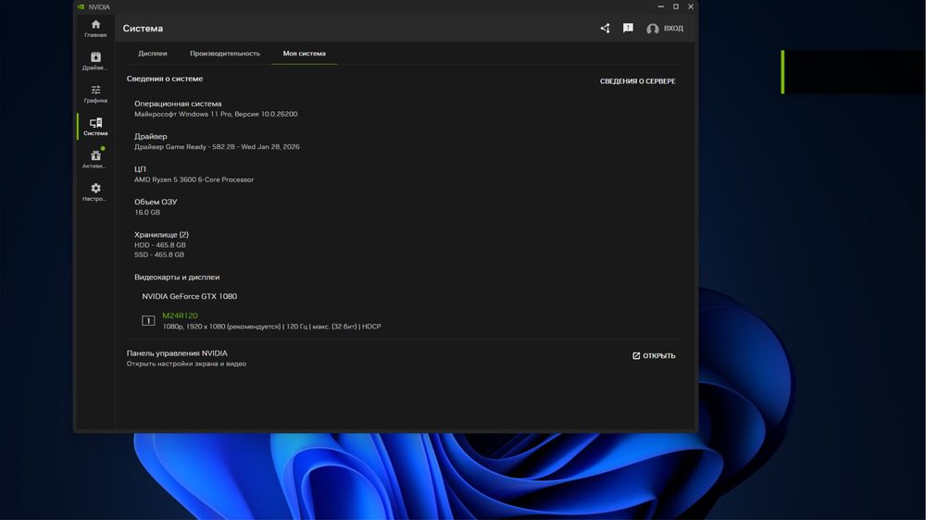Click the M24R120 monitor link
Viewport: 926px width, 520px height.
click(181, 316)
